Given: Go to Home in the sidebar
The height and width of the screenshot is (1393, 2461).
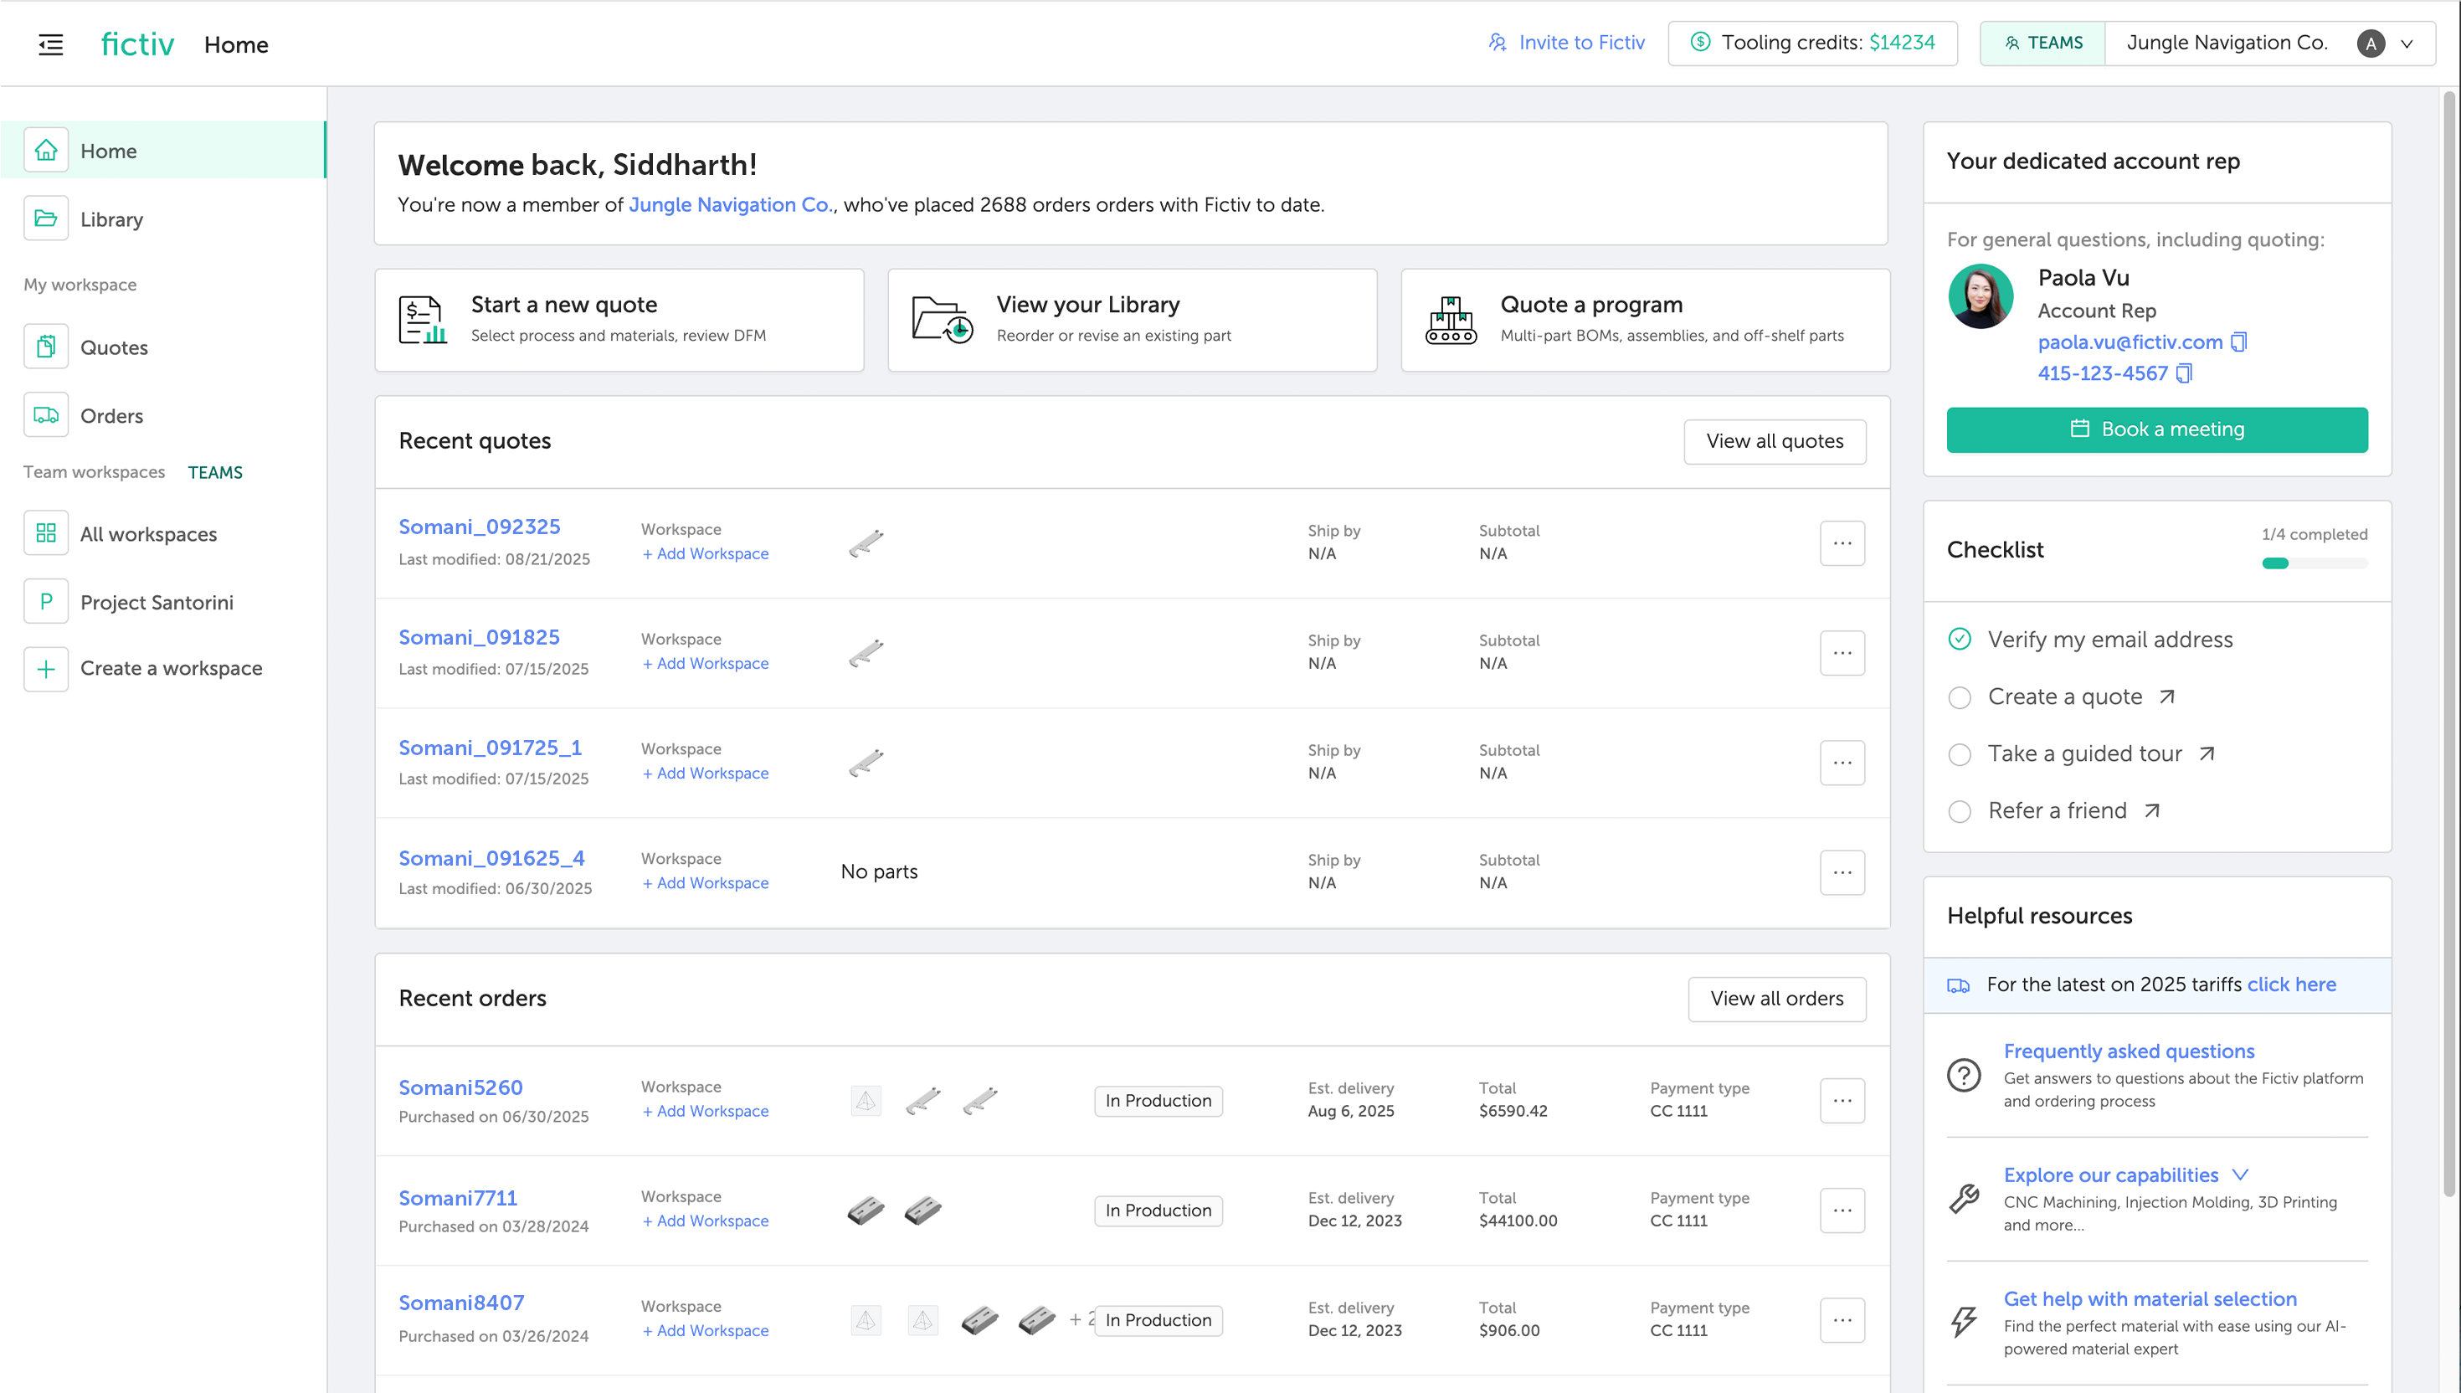Looking at the screenshot, I should point(108,152).
